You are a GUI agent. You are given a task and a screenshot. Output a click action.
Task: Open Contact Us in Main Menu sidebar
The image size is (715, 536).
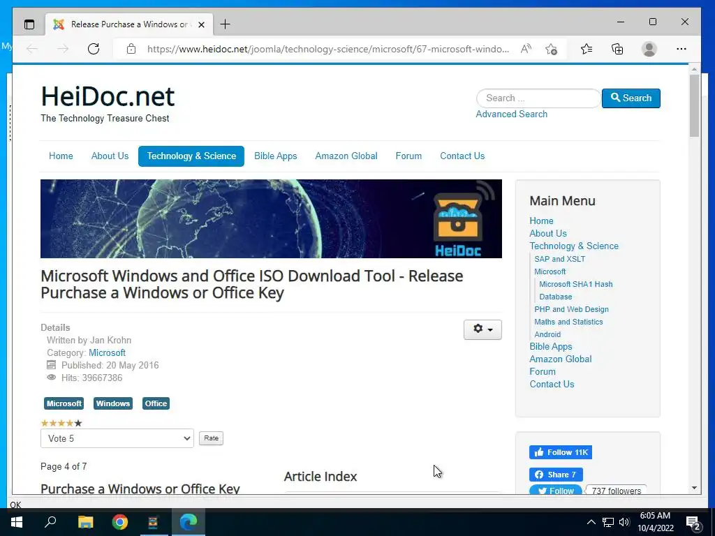(552, 385)
